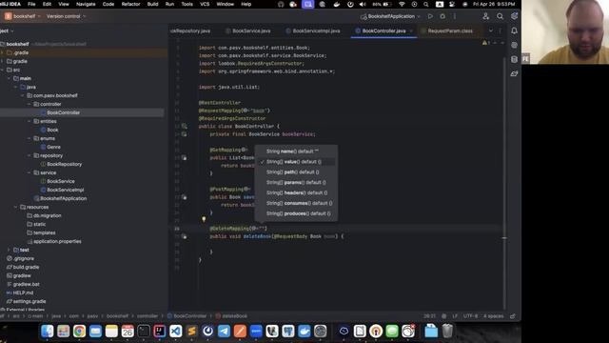The image size is (609, 343).
Task: Open the Version control dropdown
Action: coord(66,16)
